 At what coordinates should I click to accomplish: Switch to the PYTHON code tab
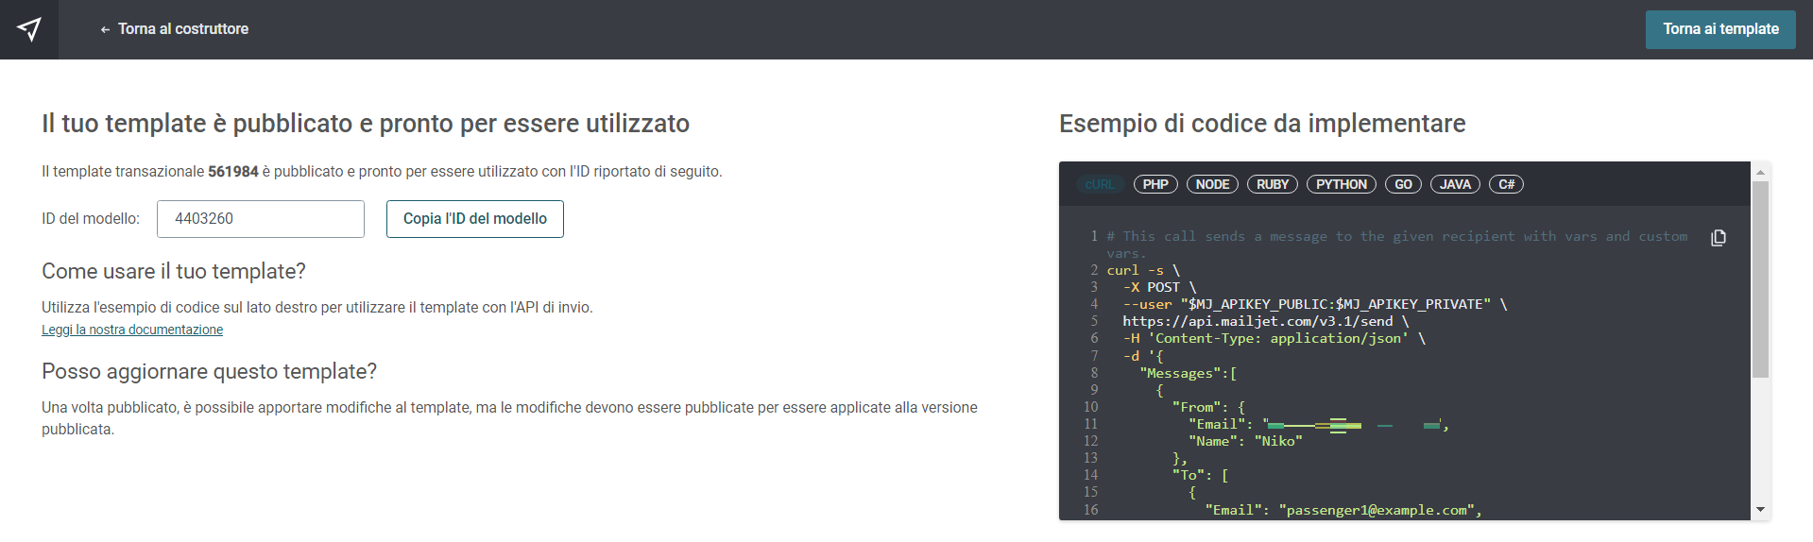1342,184
